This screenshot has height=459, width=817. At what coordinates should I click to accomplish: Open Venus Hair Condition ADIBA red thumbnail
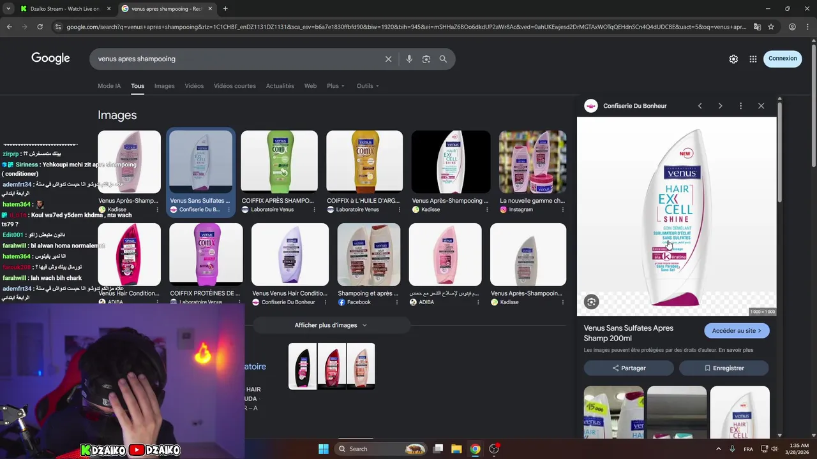click(129, 254)
